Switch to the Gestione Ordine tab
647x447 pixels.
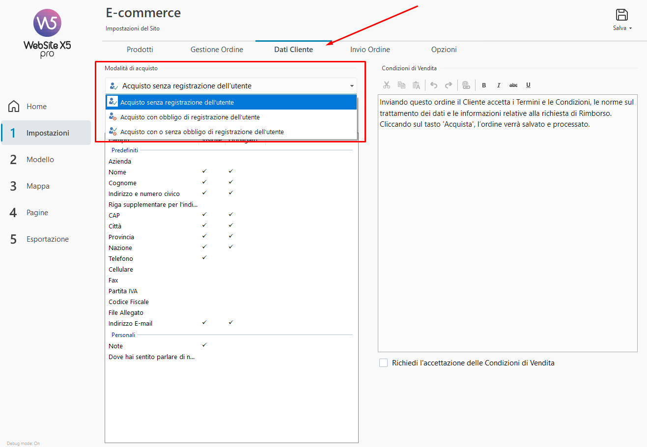point(217,50)
